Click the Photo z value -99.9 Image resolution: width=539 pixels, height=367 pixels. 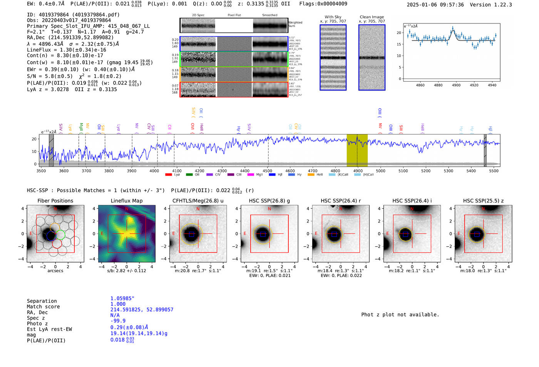(x=118, y=321)
